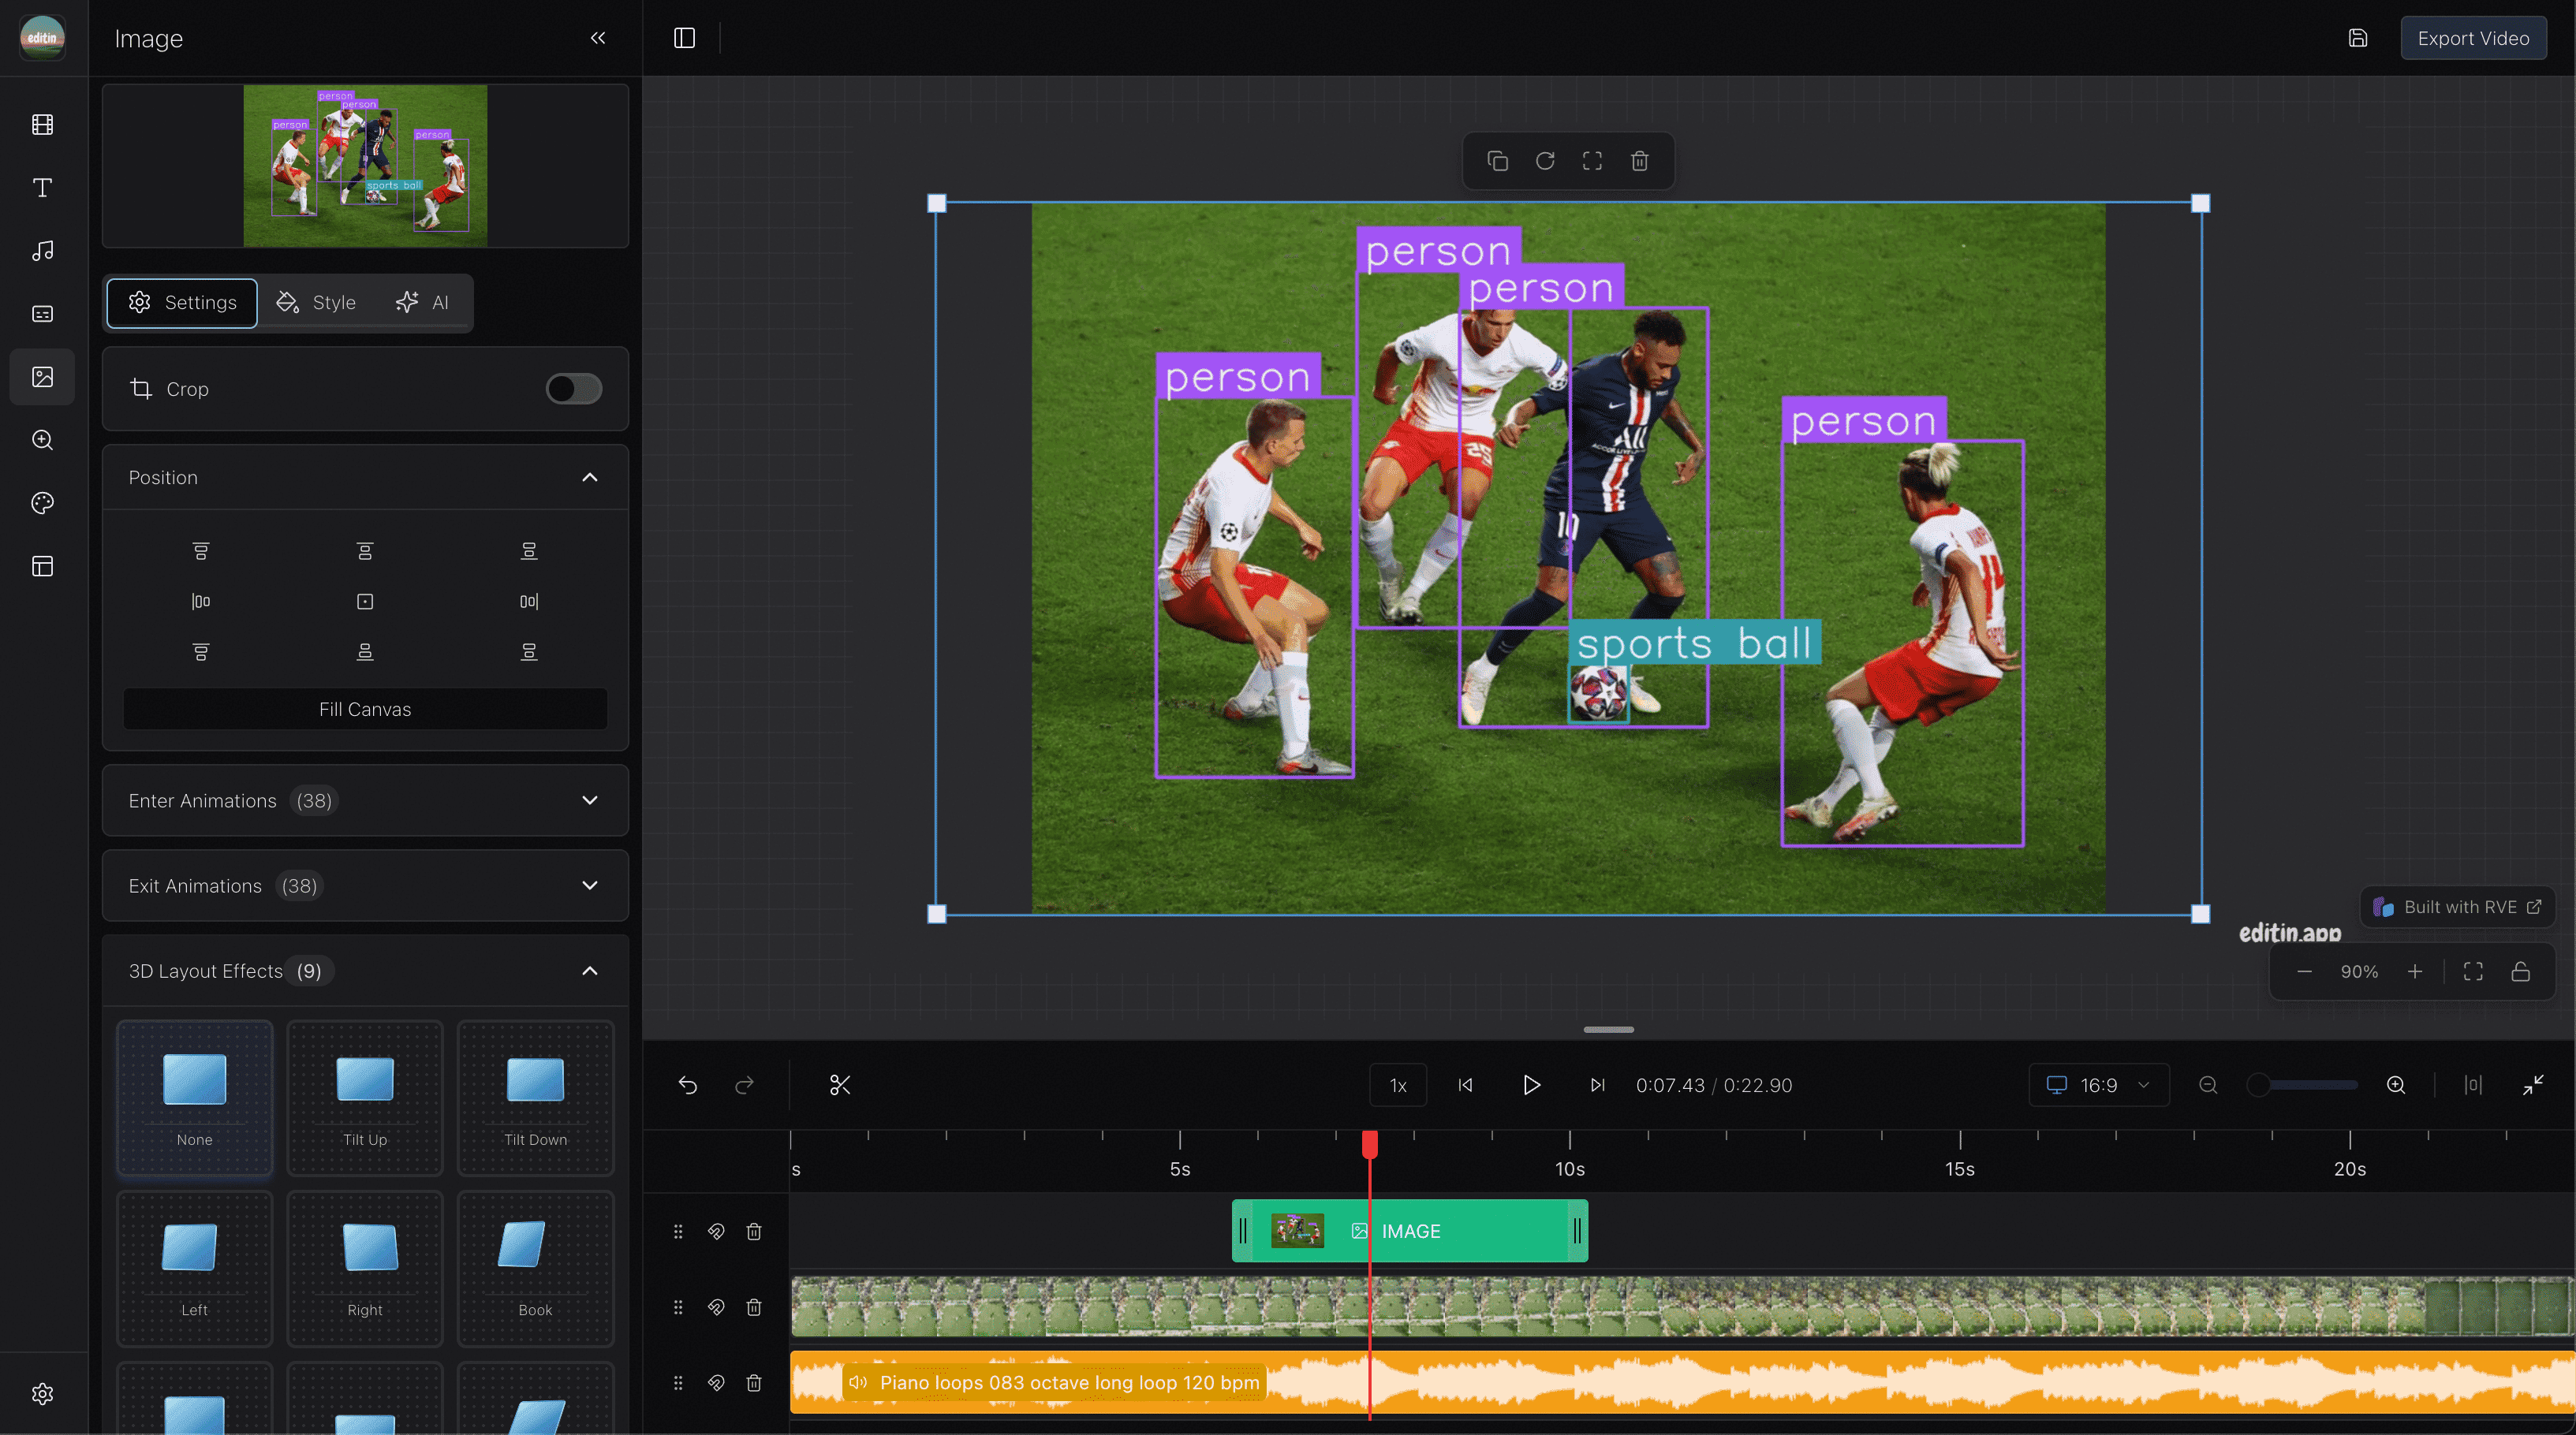This screenshot has height=1435, width=2576.
Task: Select the None 3D layout effect
Action: 195,1098
